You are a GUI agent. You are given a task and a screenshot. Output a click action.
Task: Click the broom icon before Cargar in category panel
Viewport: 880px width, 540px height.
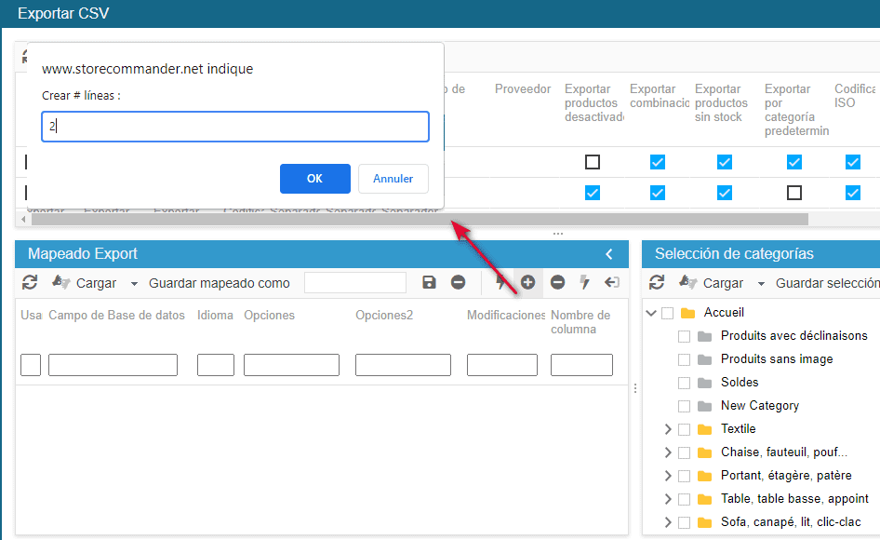[687, 282]
